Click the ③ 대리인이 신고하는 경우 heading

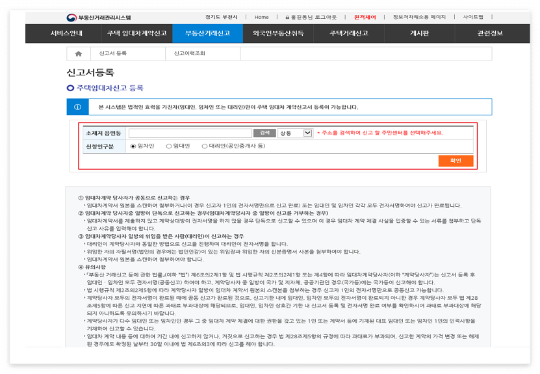pos(161,236)
